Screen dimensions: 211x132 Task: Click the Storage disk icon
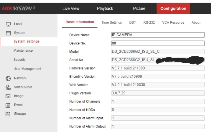8,114
